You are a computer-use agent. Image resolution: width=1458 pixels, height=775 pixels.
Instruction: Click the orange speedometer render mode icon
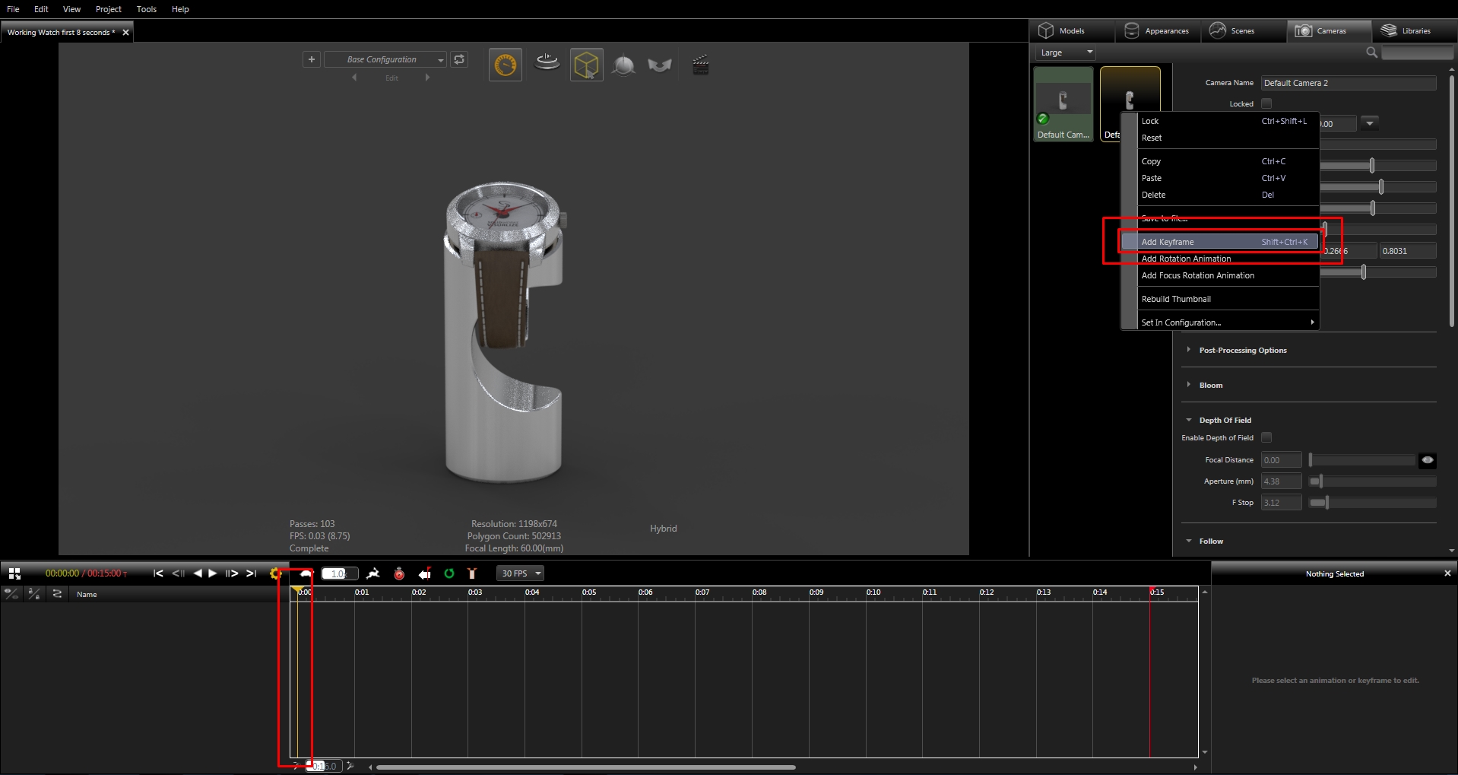(x=506, y=65)
